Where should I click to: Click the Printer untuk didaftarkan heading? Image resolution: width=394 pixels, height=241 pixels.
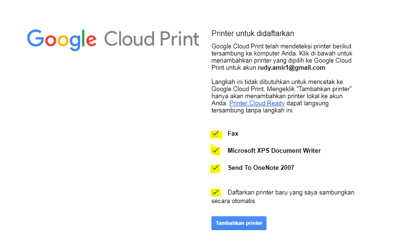pyautogui.click(x=253, y=33)
